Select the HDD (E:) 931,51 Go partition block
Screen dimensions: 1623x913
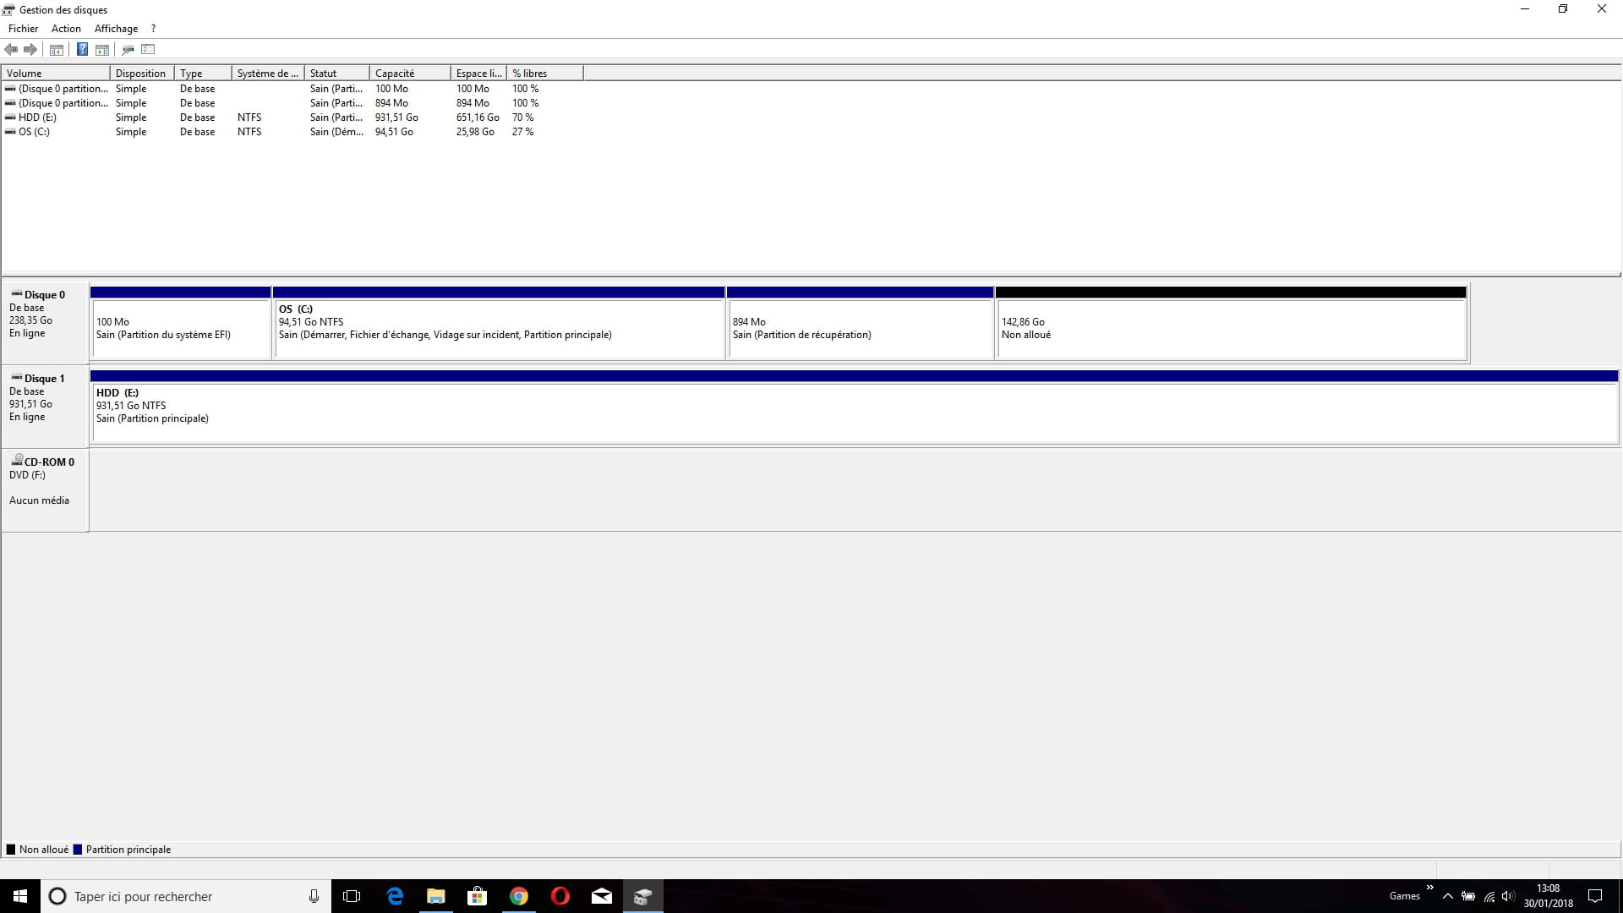pyautogui.click(x=854, y=407)
